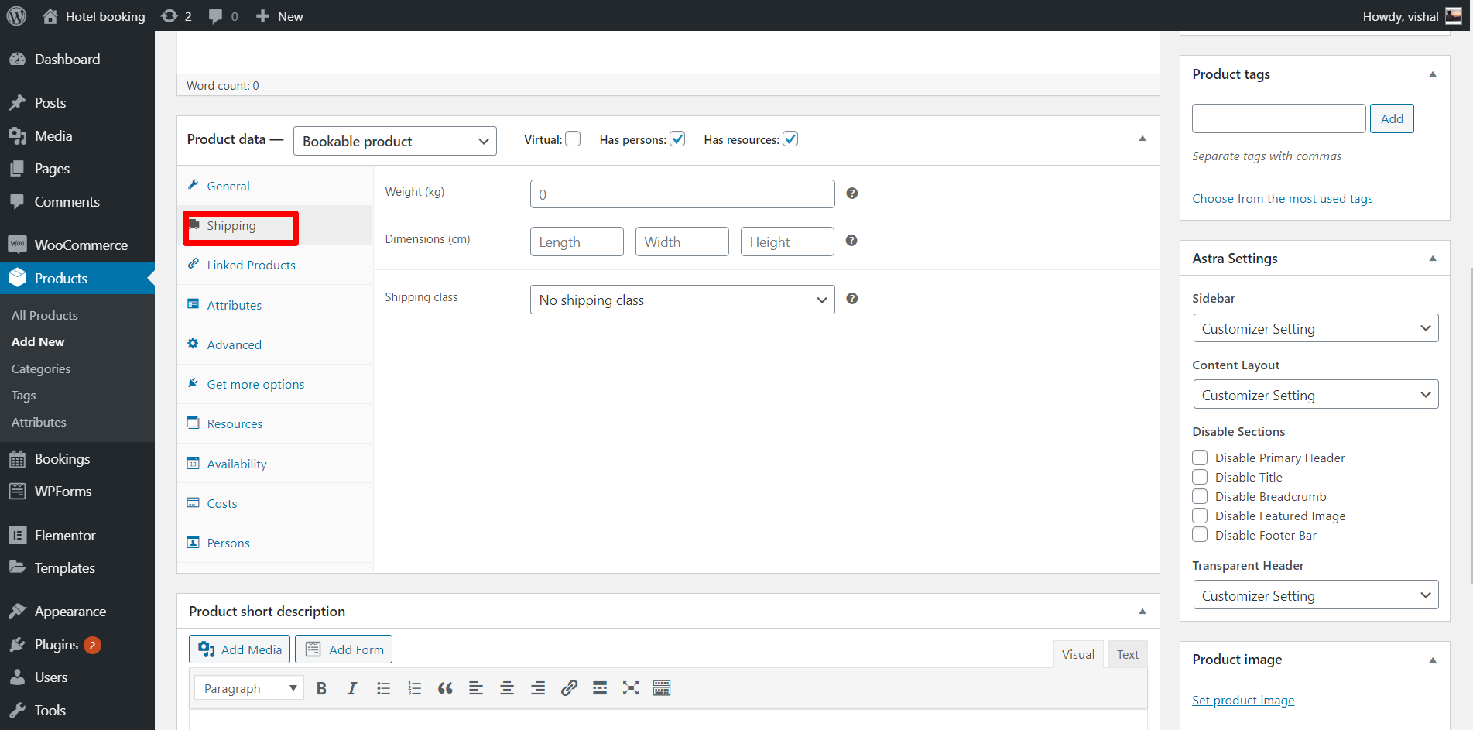This screenshot has width=1473, height=730.
Task: Toggle fullscreen editor icon
Action: coord(631,688)
